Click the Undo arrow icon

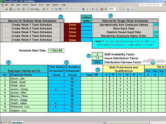[x=71, y=9]
